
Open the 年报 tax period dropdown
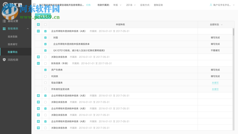(117, 5)
